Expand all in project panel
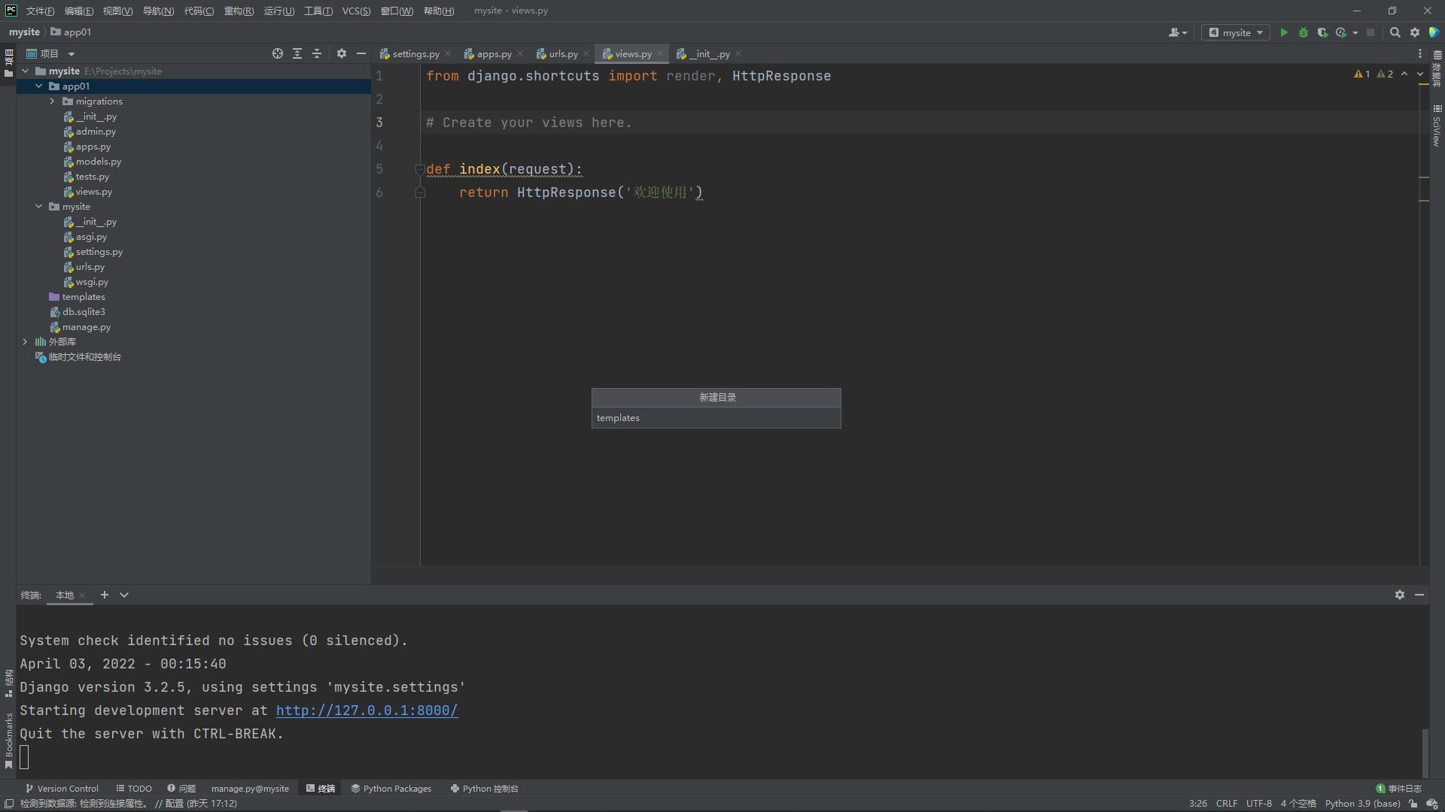The height and width of the screenshot is (812, 1445). [x=297, y=53]
